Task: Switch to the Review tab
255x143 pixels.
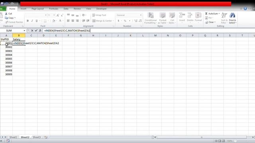Action: point(77,9)
